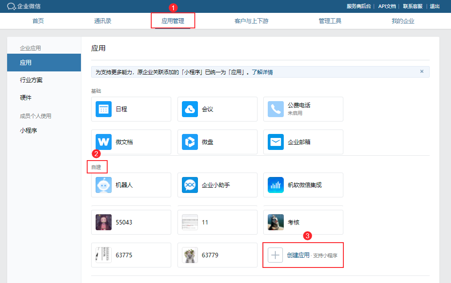Open the 服务商后台 link
Image resolution: width=451 pixels, height=283 pixels.
[x=358, y=6]
